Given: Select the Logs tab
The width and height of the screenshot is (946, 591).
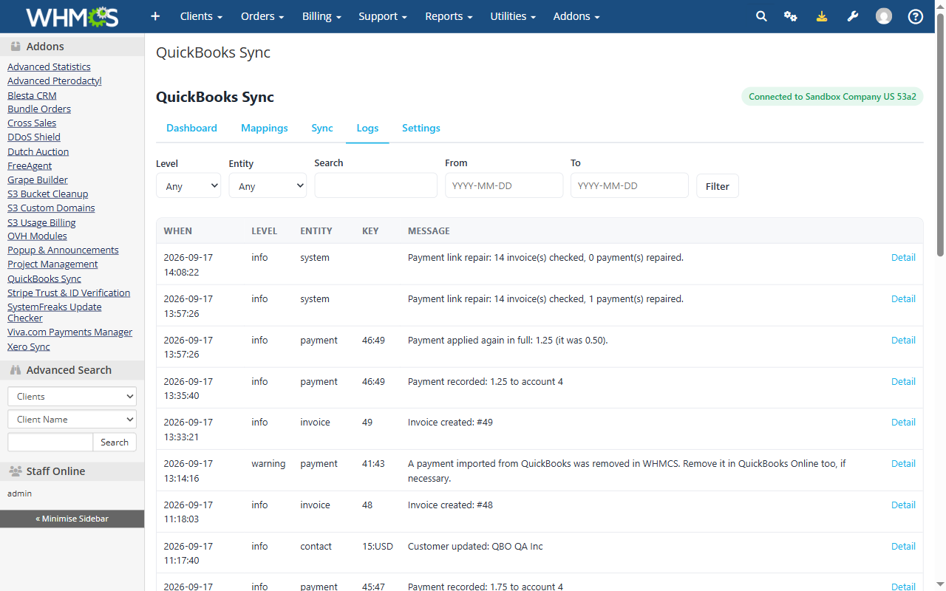Looking at the screenshot, I should click(x=367, y=128).
